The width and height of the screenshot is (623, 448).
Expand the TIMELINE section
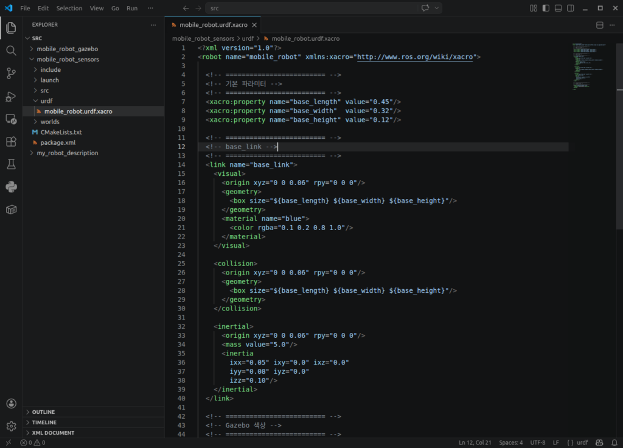point(93,422)
